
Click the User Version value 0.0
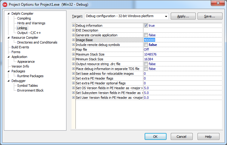146,98
